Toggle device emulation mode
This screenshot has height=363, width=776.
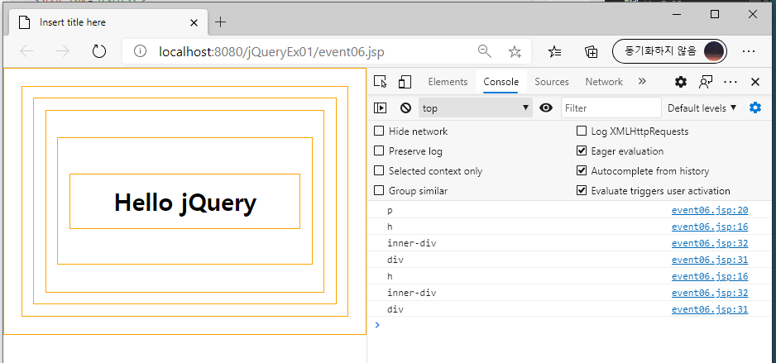tap(405, 82)
